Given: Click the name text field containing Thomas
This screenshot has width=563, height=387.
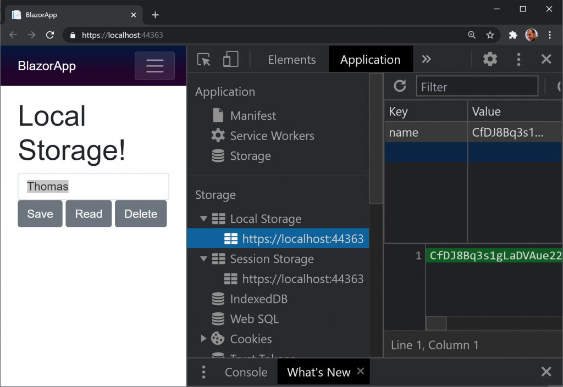Looking at the screenshot, I should tap(93, 186).
